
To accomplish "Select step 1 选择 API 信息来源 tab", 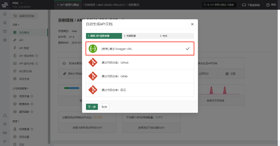I will 104,36.
